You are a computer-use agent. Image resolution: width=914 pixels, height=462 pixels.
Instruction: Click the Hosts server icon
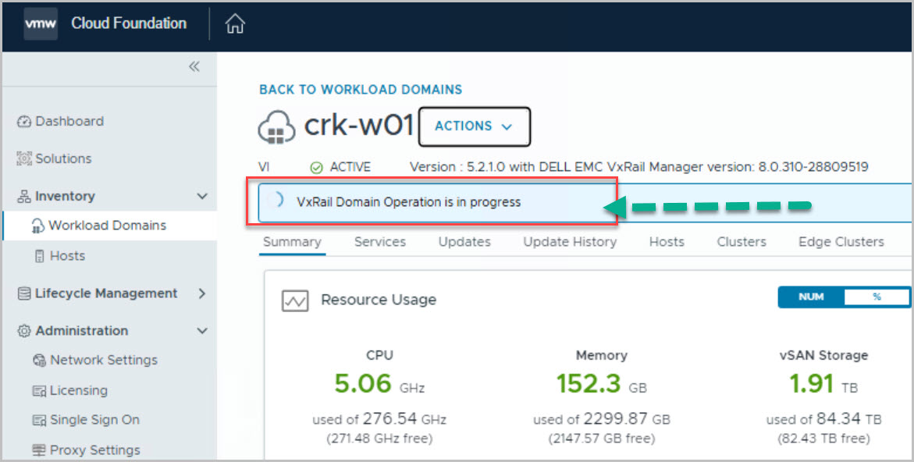(x=39, y=256)
